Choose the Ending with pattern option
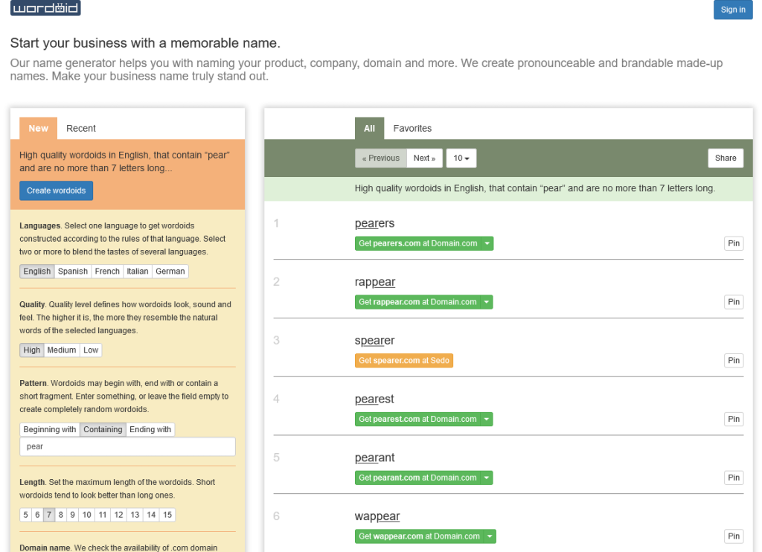 tap(150, 429)
